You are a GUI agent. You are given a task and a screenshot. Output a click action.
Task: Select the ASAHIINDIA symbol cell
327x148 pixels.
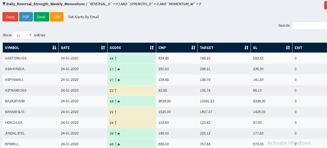tap(31, 69)
